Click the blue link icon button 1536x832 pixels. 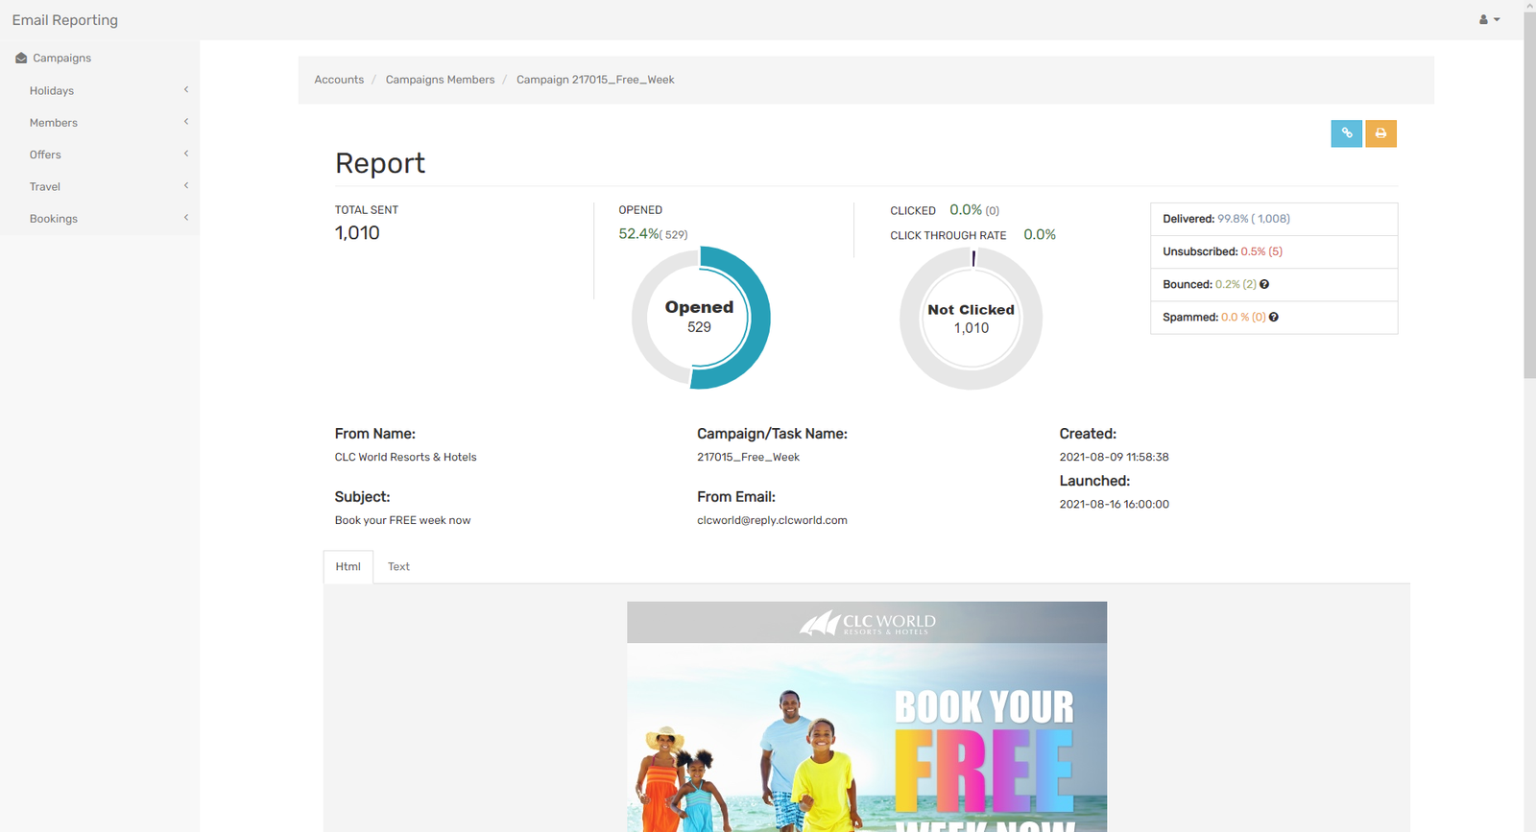pos(1346,133)
